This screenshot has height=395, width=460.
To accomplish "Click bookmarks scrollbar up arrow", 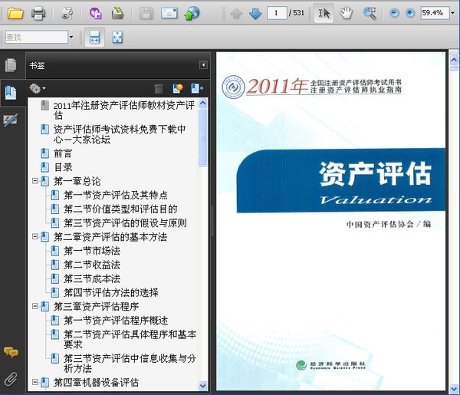I will pyautogui.click(x=202, y=103).
